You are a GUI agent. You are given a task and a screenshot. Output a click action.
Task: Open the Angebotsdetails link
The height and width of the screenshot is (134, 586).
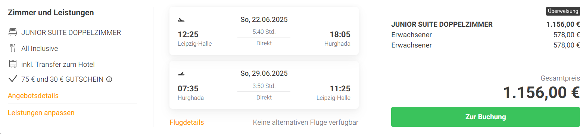[33, 95]
